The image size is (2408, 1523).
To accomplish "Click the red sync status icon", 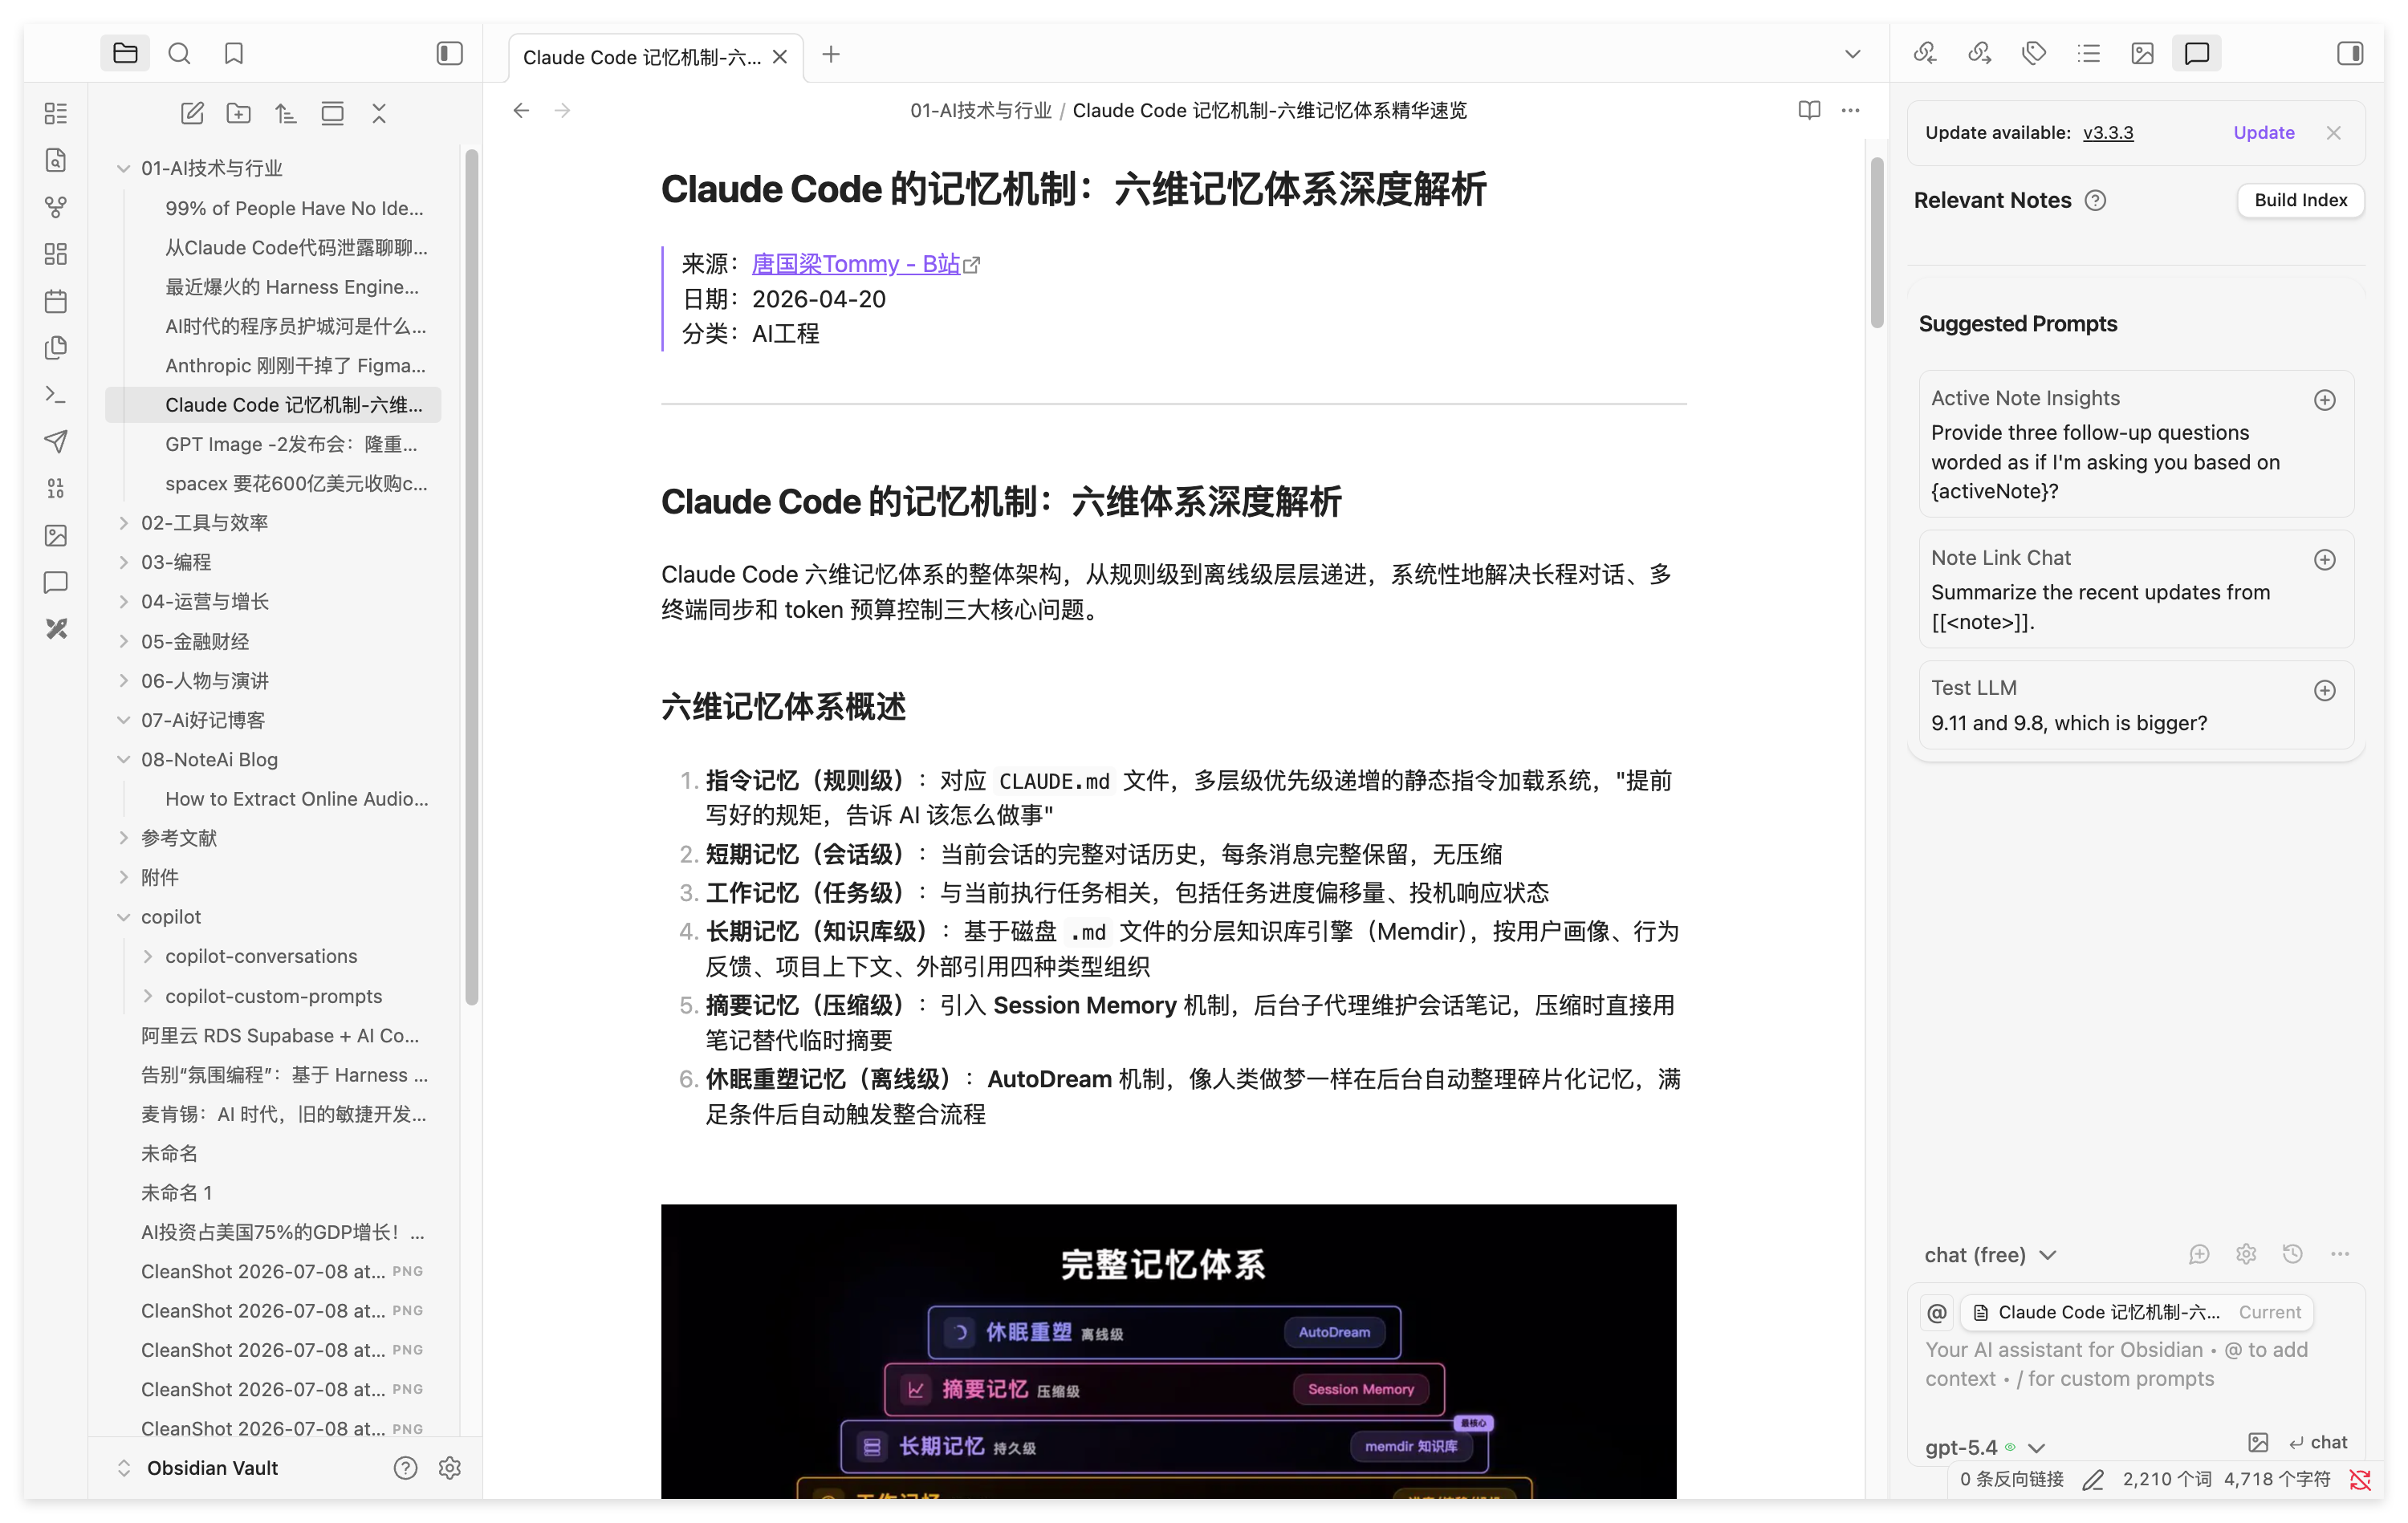I will click(x=2360, y=1479).
